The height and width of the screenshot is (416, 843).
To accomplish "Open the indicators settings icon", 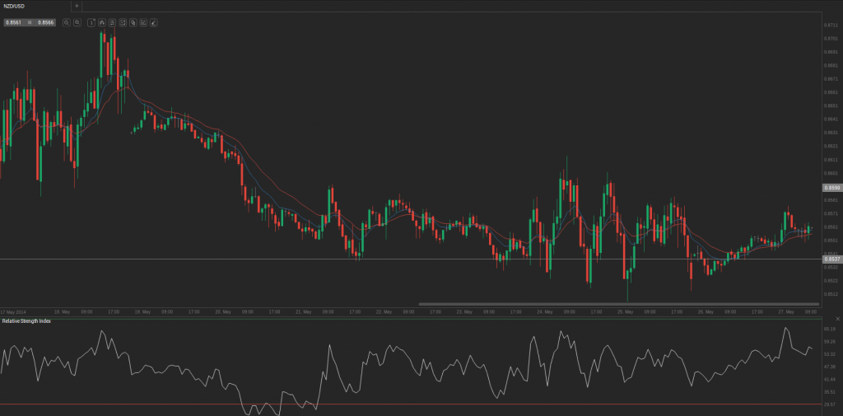I will click(112, 22).
